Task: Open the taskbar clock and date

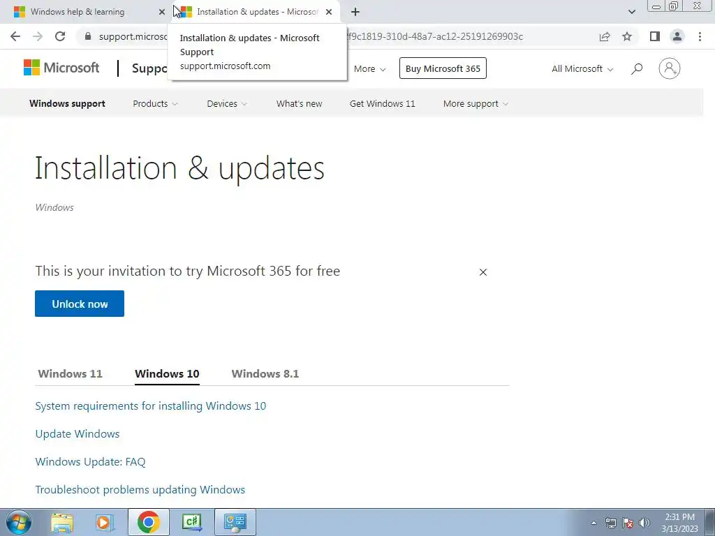Action: click(679, 523)
